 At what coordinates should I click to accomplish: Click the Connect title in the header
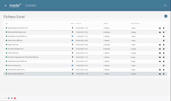pos(30,5)
